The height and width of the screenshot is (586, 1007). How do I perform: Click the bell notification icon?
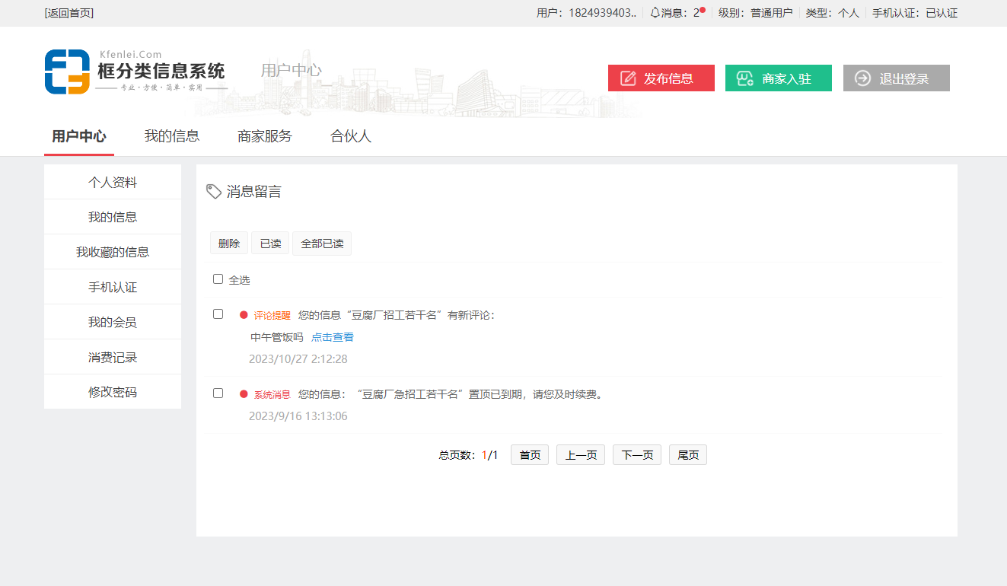(655, 13)
